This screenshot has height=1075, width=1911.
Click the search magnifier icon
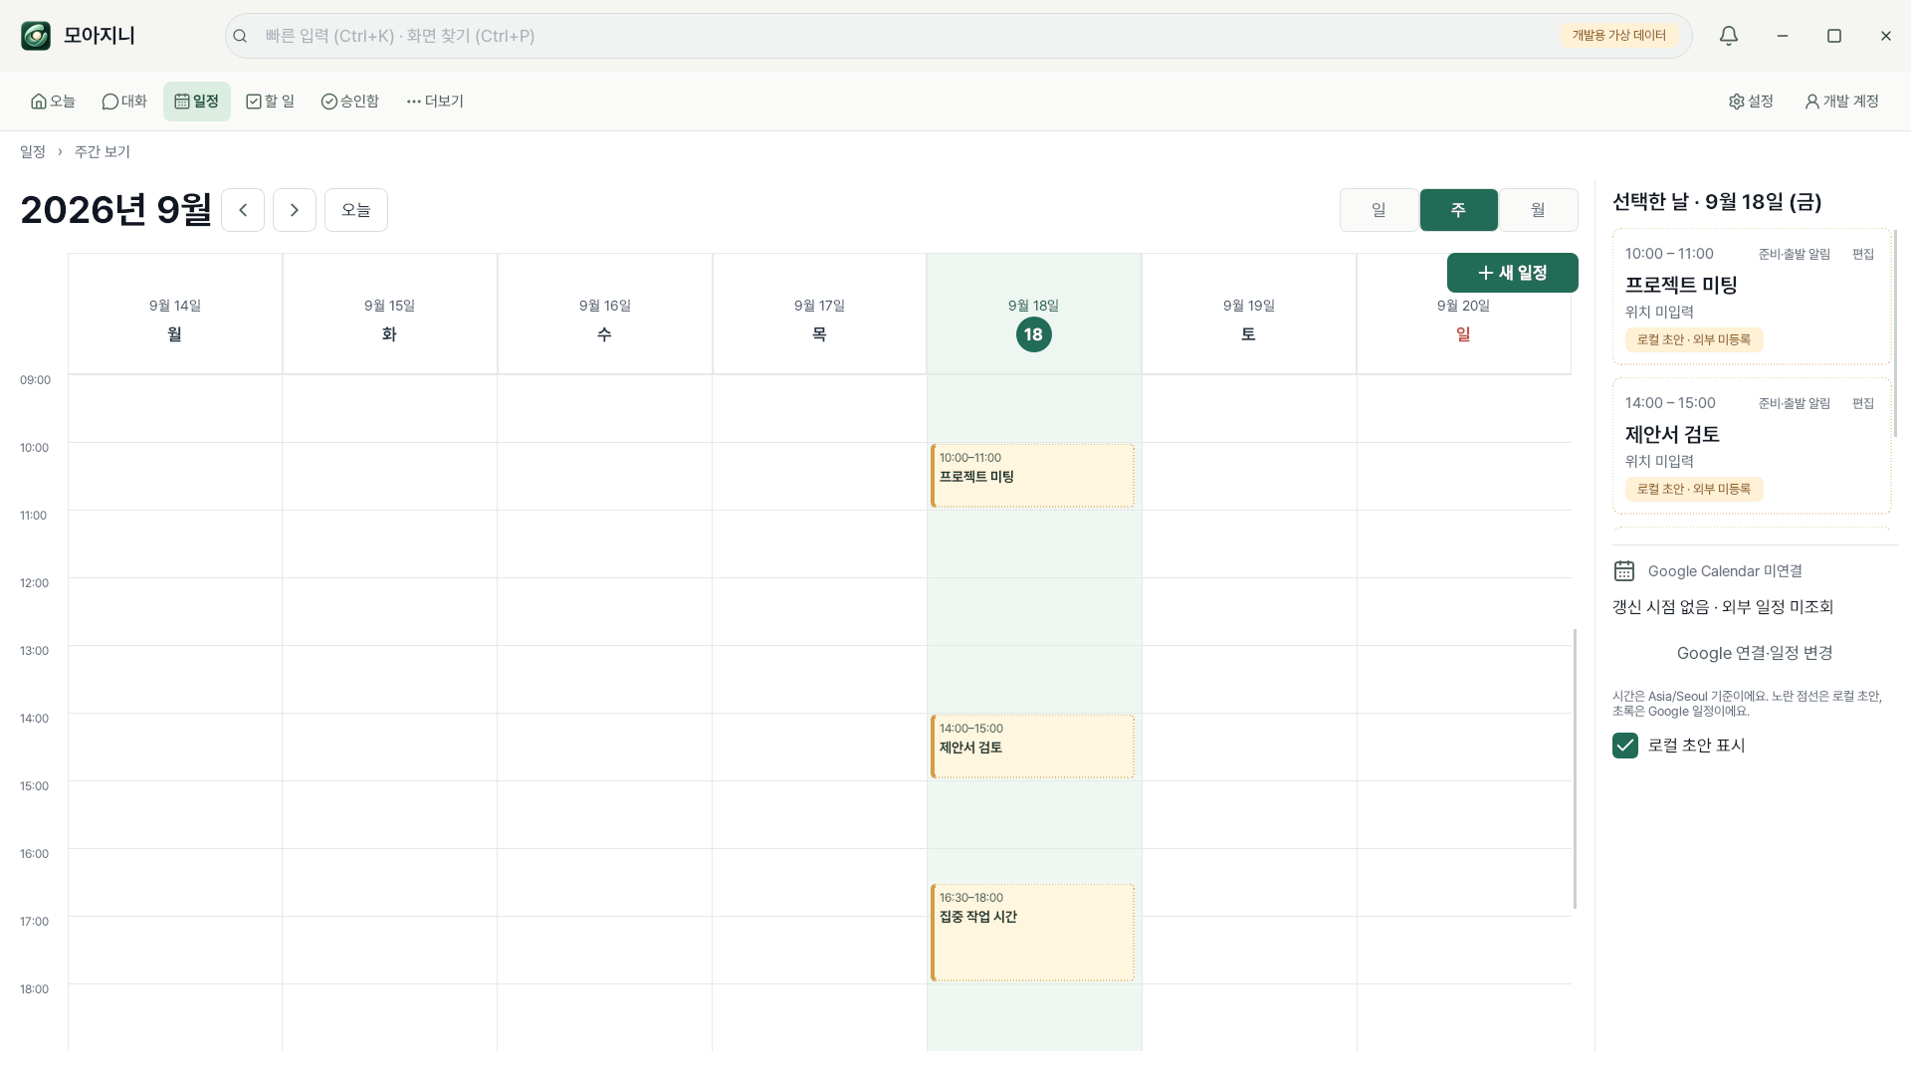click(x=240, y=36)
